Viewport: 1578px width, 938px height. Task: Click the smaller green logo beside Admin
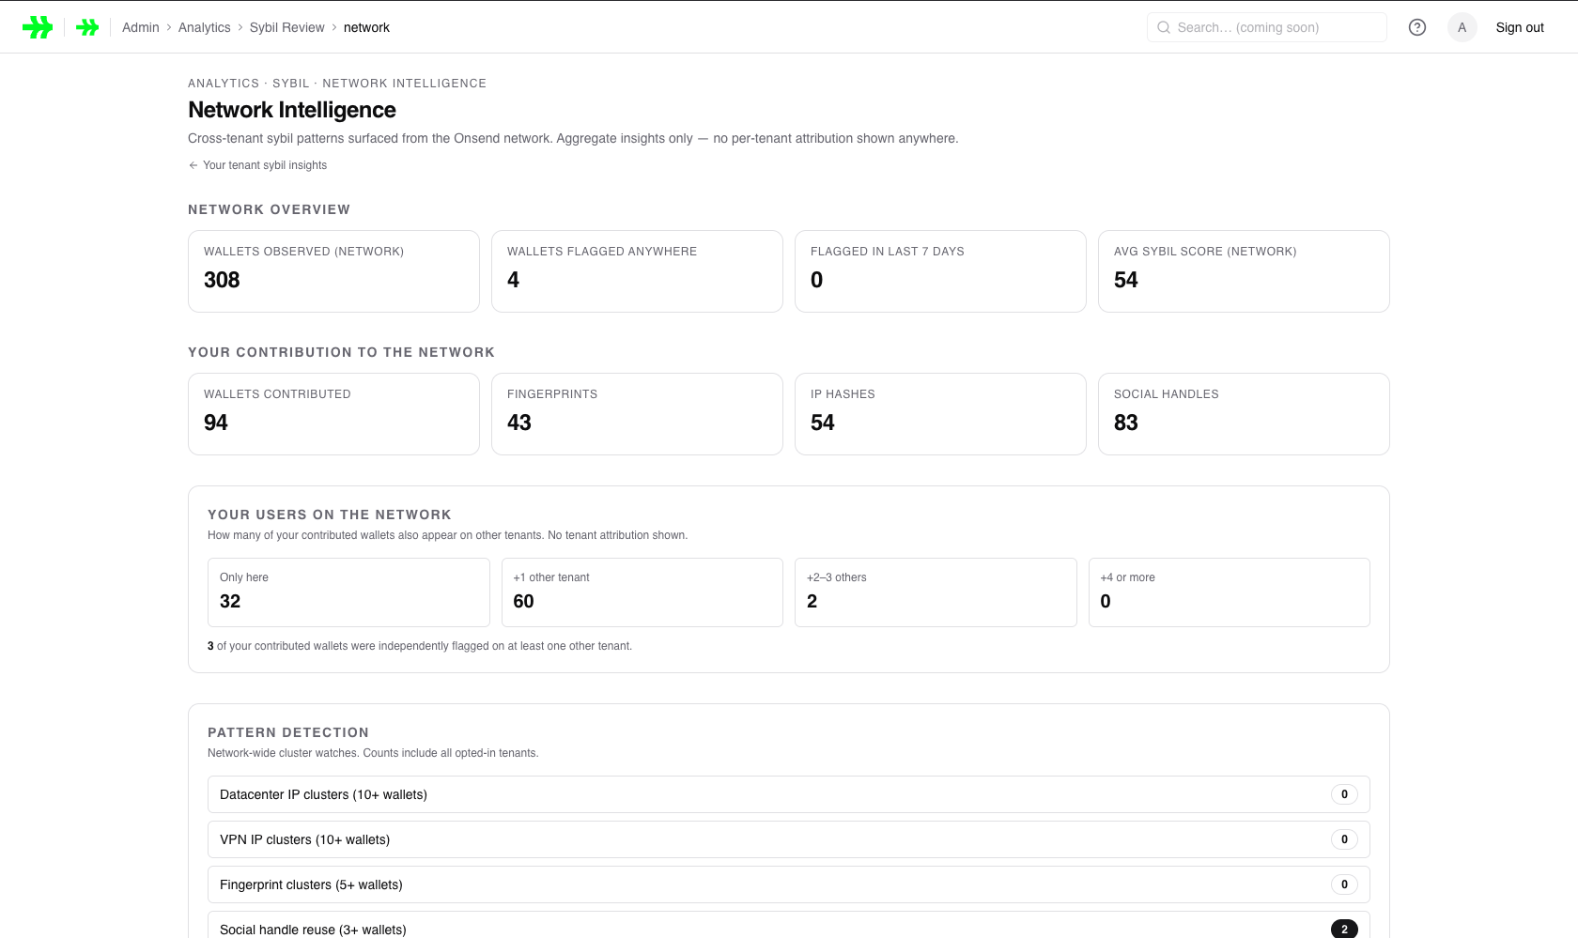pos(87,27)
